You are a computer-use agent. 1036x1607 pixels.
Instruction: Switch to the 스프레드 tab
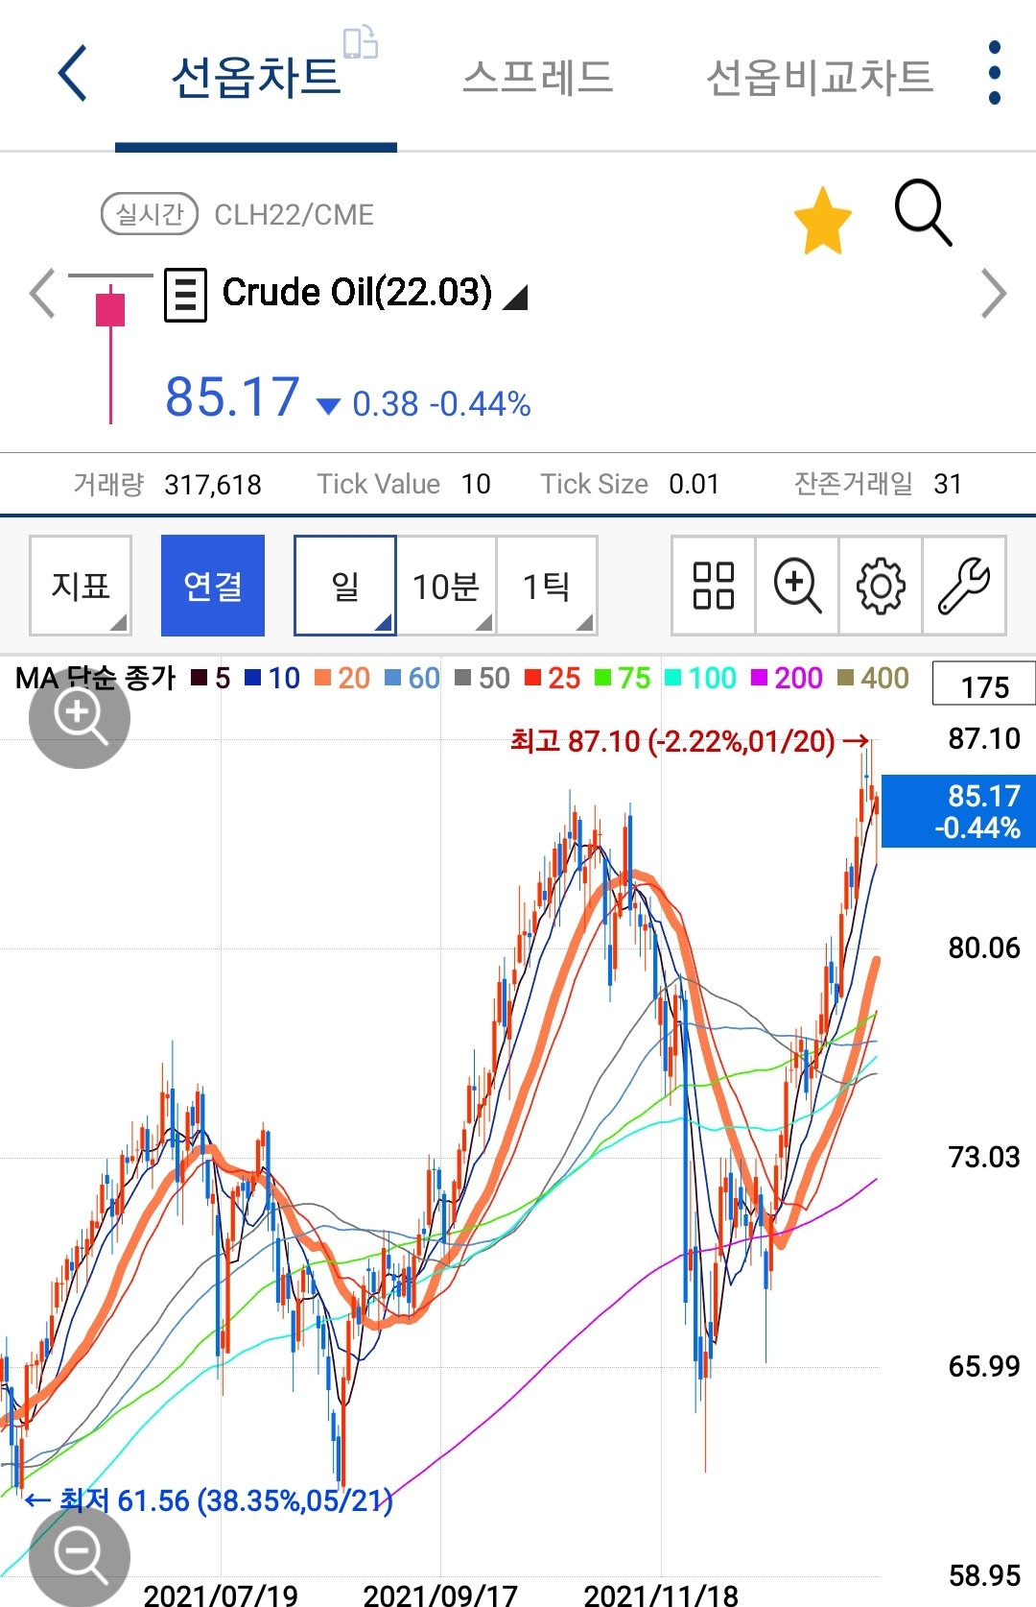coord(538,78)
